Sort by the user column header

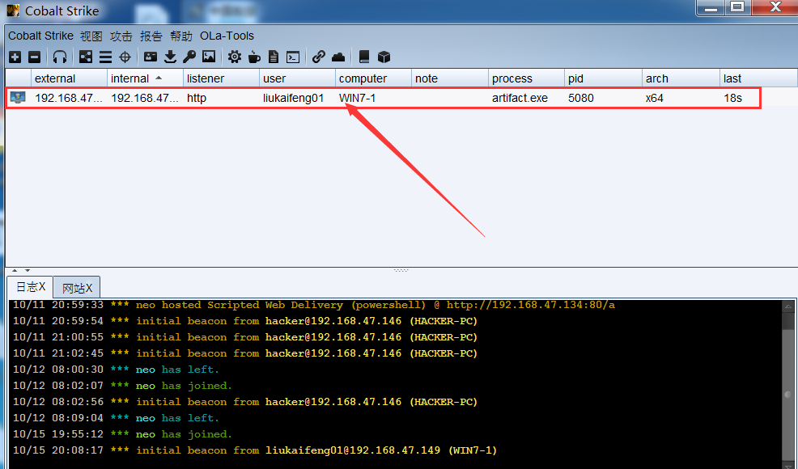pyautogui.click(x=297, y=78)
